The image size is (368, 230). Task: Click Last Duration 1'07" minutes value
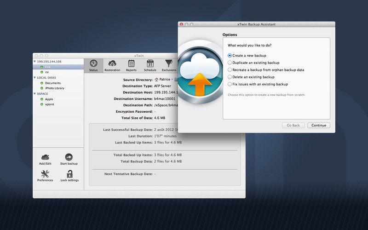point(165,136)
